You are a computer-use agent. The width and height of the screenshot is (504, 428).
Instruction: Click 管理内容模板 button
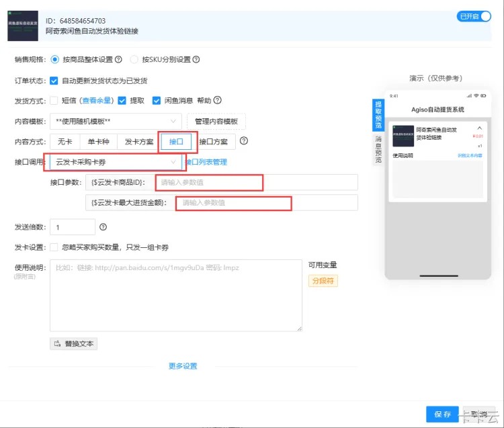tap(216, 121)
